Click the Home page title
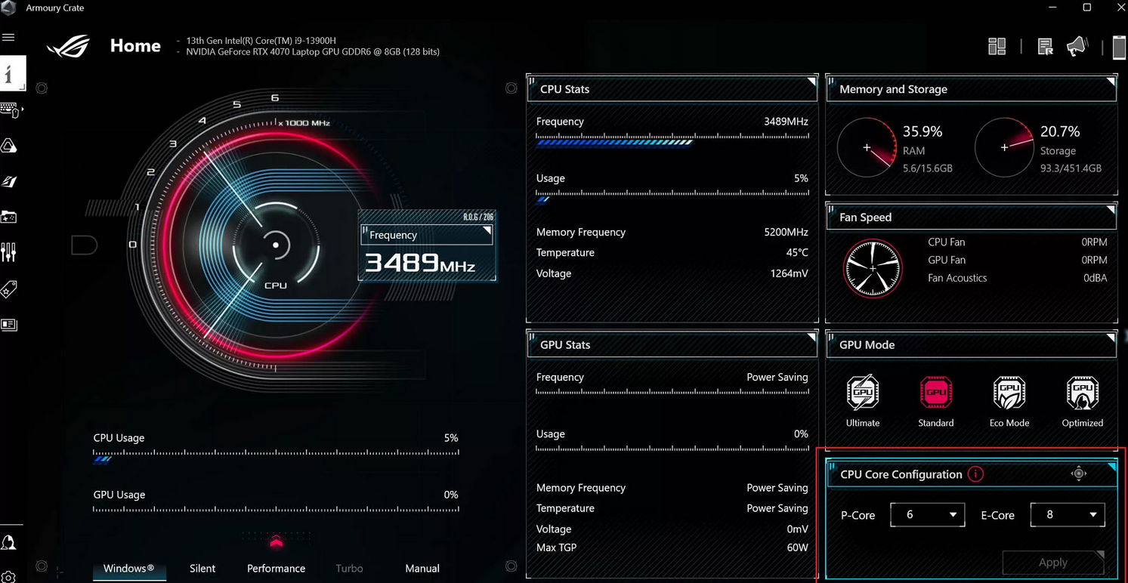The width and height of the screenshot is (1128, 583). tap(135, 46)
